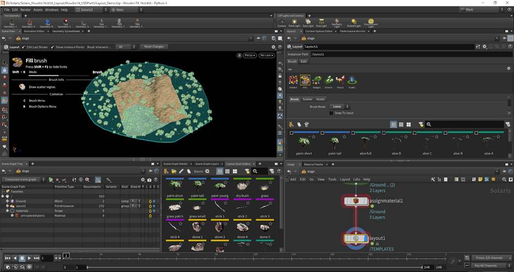Click the Point Light shelf tool

[x=295, y=23]
